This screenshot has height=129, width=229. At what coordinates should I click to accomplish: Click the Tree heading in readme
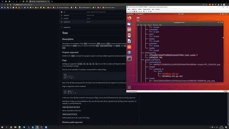[65, 33]
